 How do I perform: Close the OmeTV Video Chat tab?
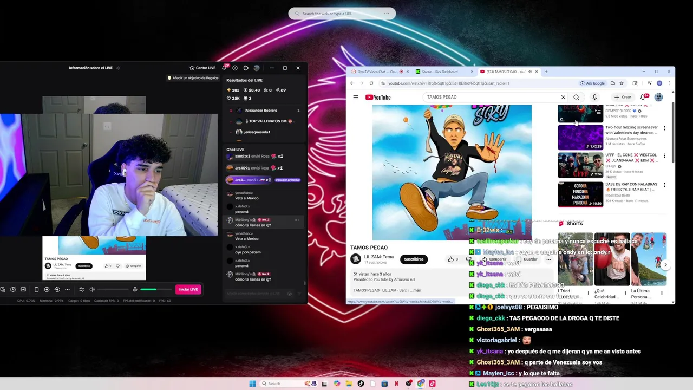click(x=407, y=71)
